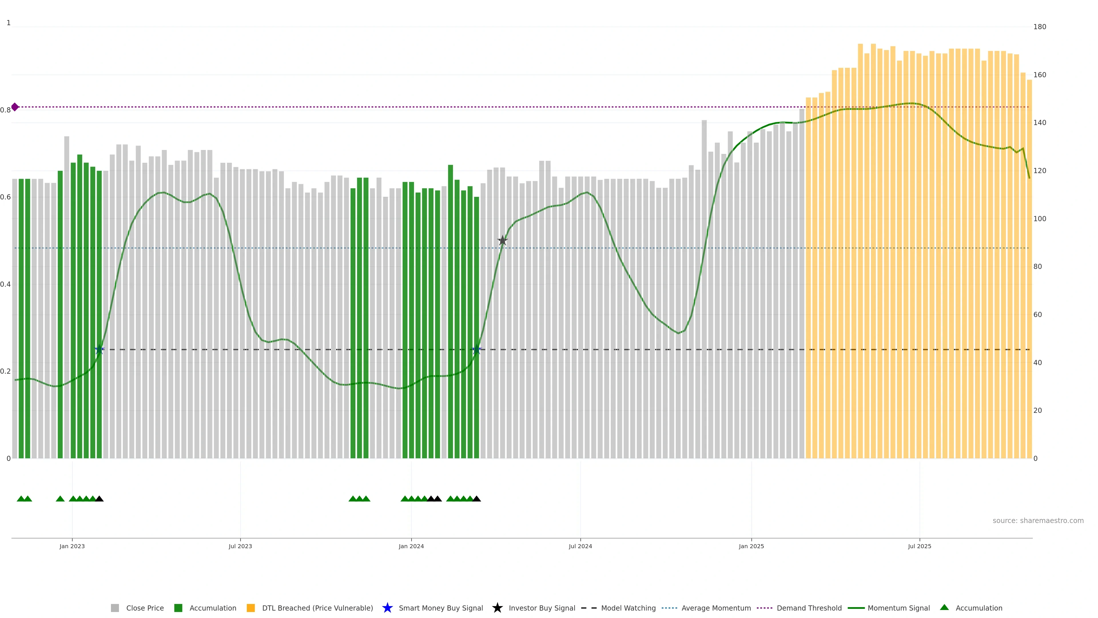Click the Jul 2025 axis label

[x=919, y=546]
